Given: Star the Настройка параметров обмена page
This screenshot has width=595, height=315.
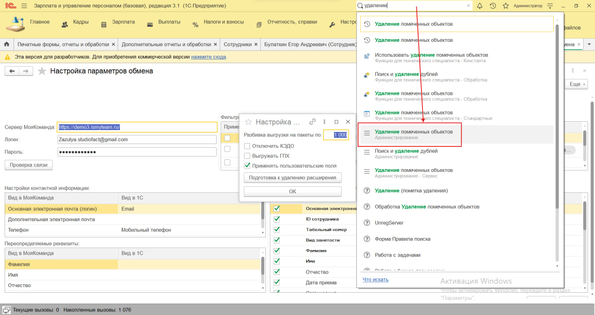Looking at the screenshot, I should click(42, 71).
